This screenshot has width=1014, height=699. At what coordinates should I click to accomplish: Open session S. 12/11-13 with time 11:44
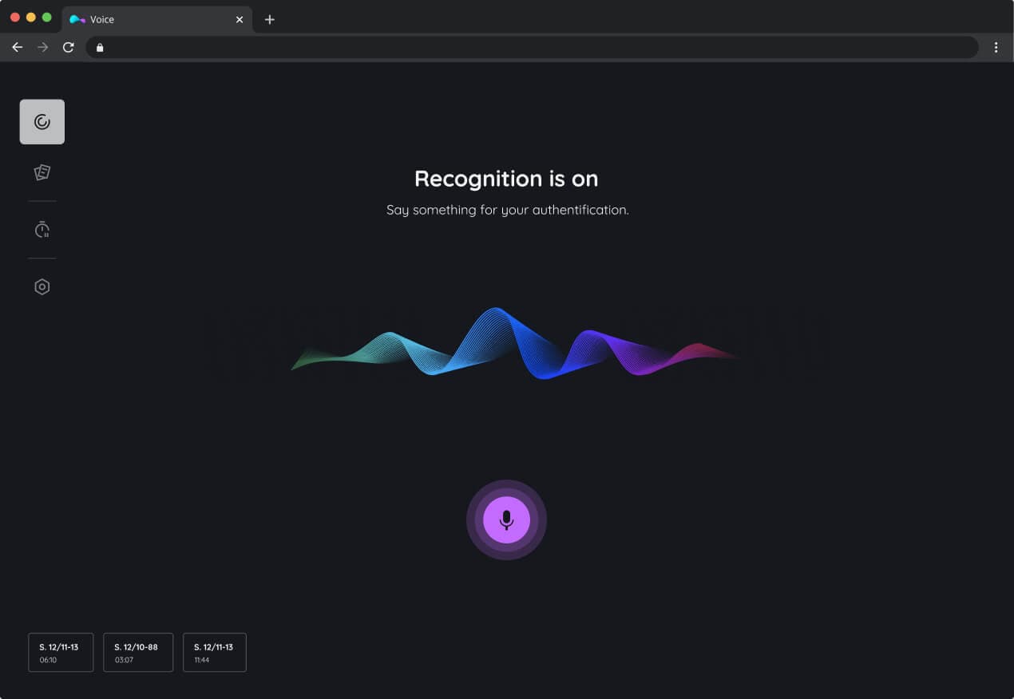click(x=215, y=653)
